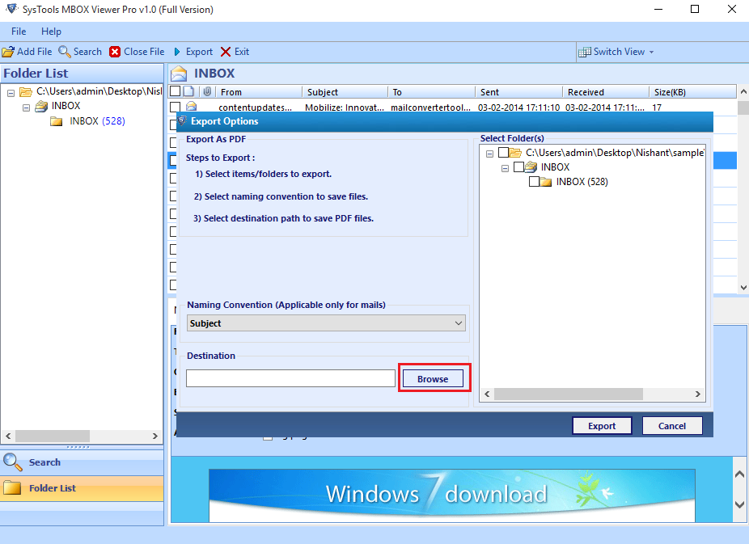Click the Browse button
Viewport: 749px width, 544px height.
click(x=433, y=379)
